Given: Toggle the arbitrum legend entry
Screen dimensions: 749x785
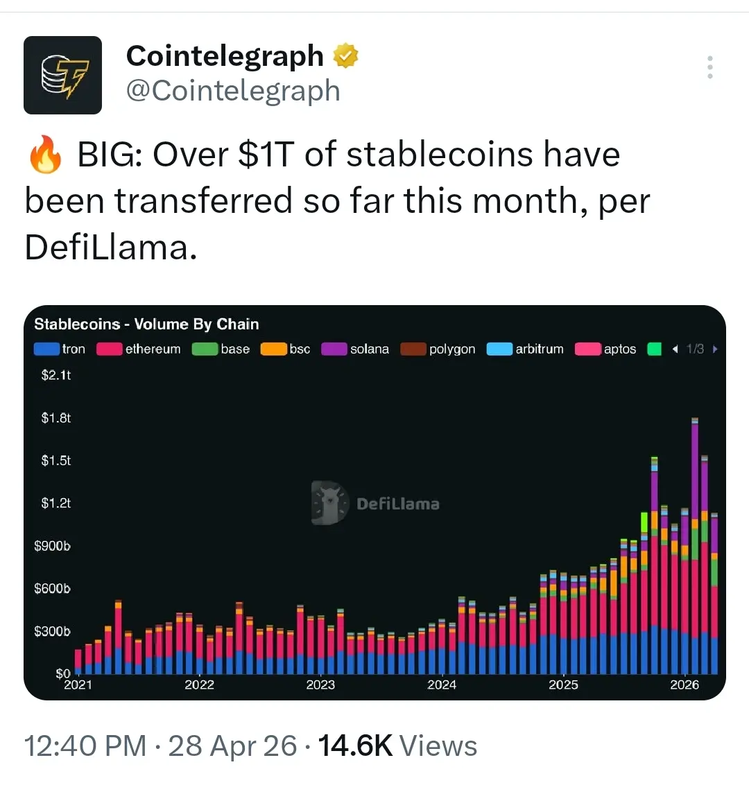Looking at the screenshot, I should click(525, 349).
